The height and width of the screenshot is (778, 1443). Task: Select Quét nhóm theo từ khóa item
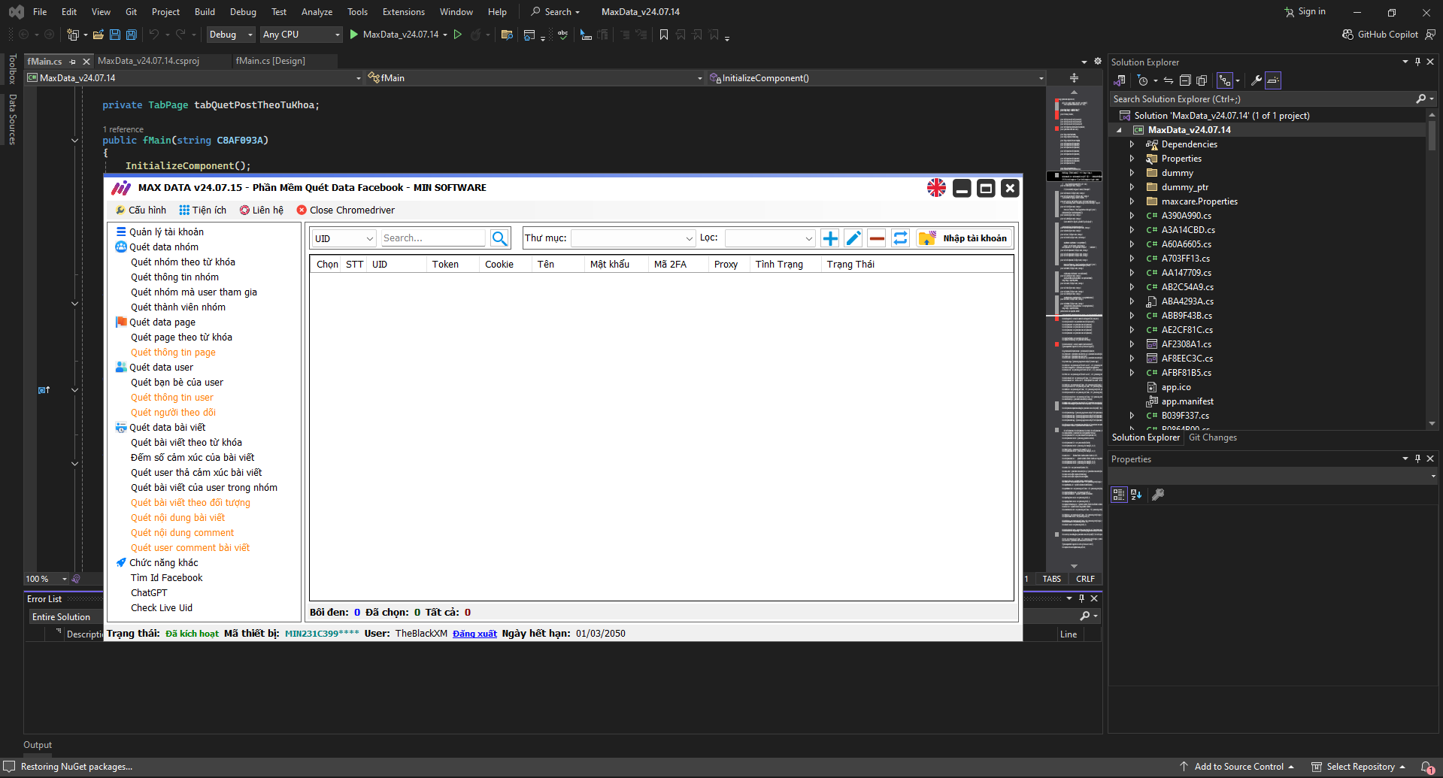pyautogui.click(x=183, y=262)
